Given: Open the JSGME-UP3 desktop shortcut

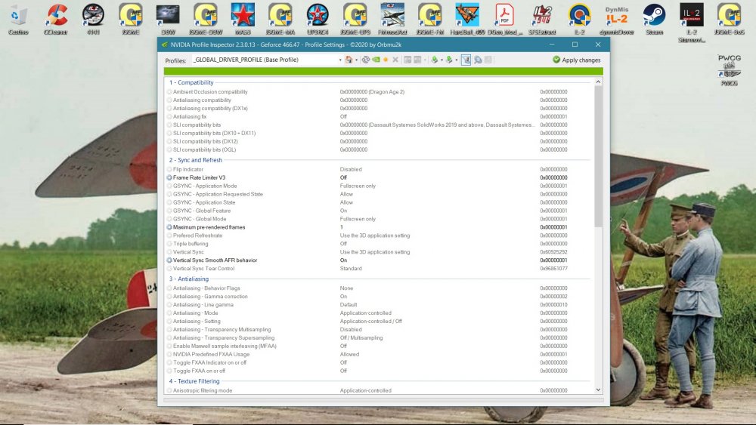Looking at the screenshot, I should click(x=355, y=20).
